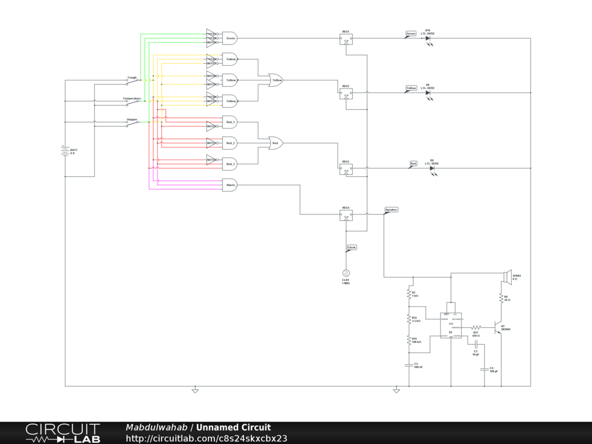Image resolution: width=592 pixels, height=444 pixels.
Task: Toggle the Oxygen switch
Action: (132, 122)
